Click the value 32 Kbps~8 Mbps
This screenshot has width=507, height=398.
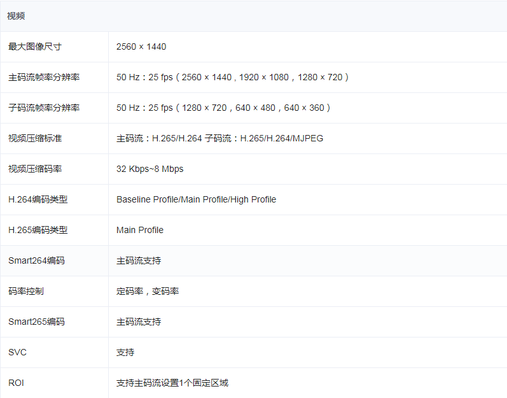pyautogui.click(x=149, y=169)
